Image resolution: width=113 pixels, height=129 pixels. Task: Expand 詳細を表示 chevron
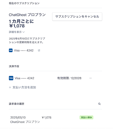[x=24, y=32]
